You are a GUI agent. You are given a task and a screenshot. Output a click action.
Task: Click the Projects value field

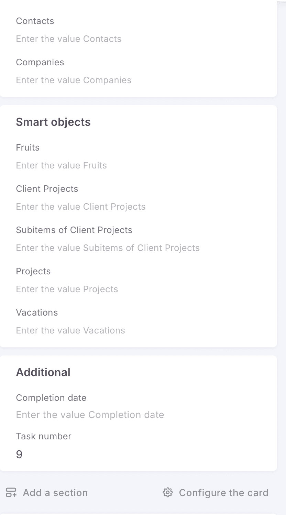click(x=67, y=289)
